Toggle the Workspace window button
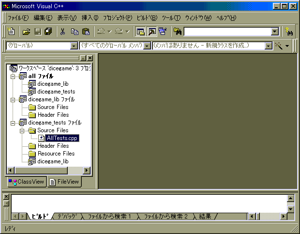 pos(140,31)
